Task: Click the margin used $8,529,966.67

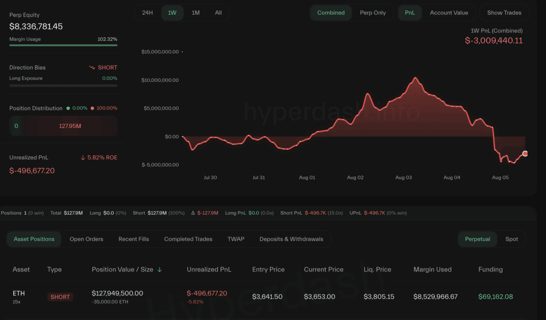Action: pos(435,296)
